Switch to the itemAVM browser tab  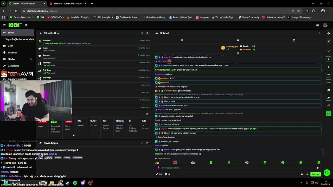(x=68, y=4)
